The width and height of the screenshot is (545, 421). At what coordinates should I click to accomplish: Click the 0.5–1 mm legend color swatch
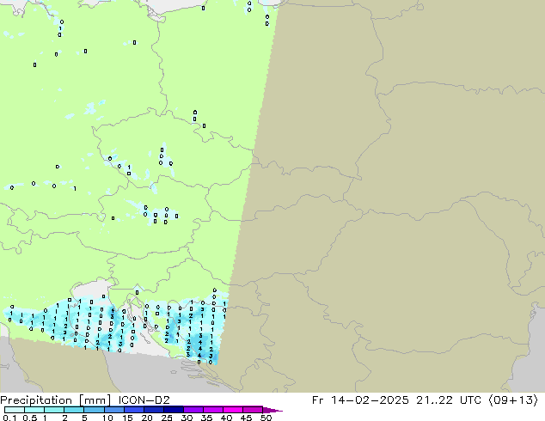click(34, 410)
